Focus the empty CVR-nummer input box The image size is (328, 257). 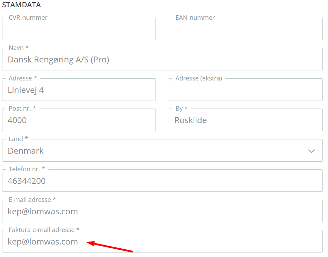(79, 29)
